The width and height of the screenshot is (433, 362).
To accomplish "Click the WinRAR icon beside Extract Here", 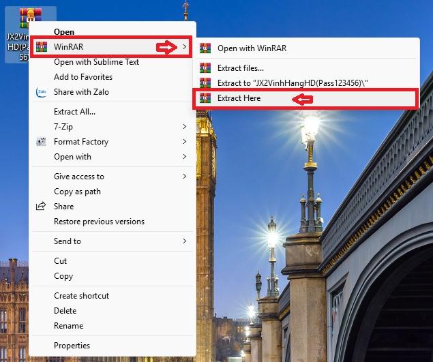I will (x=205, y=98).
